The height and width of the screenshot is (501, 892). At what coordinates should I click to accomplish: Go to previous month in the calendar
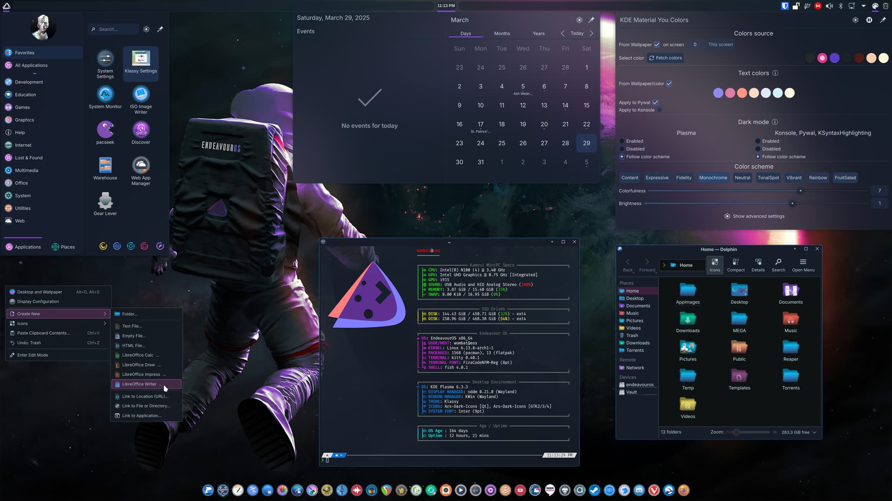(x=563, y=33)
